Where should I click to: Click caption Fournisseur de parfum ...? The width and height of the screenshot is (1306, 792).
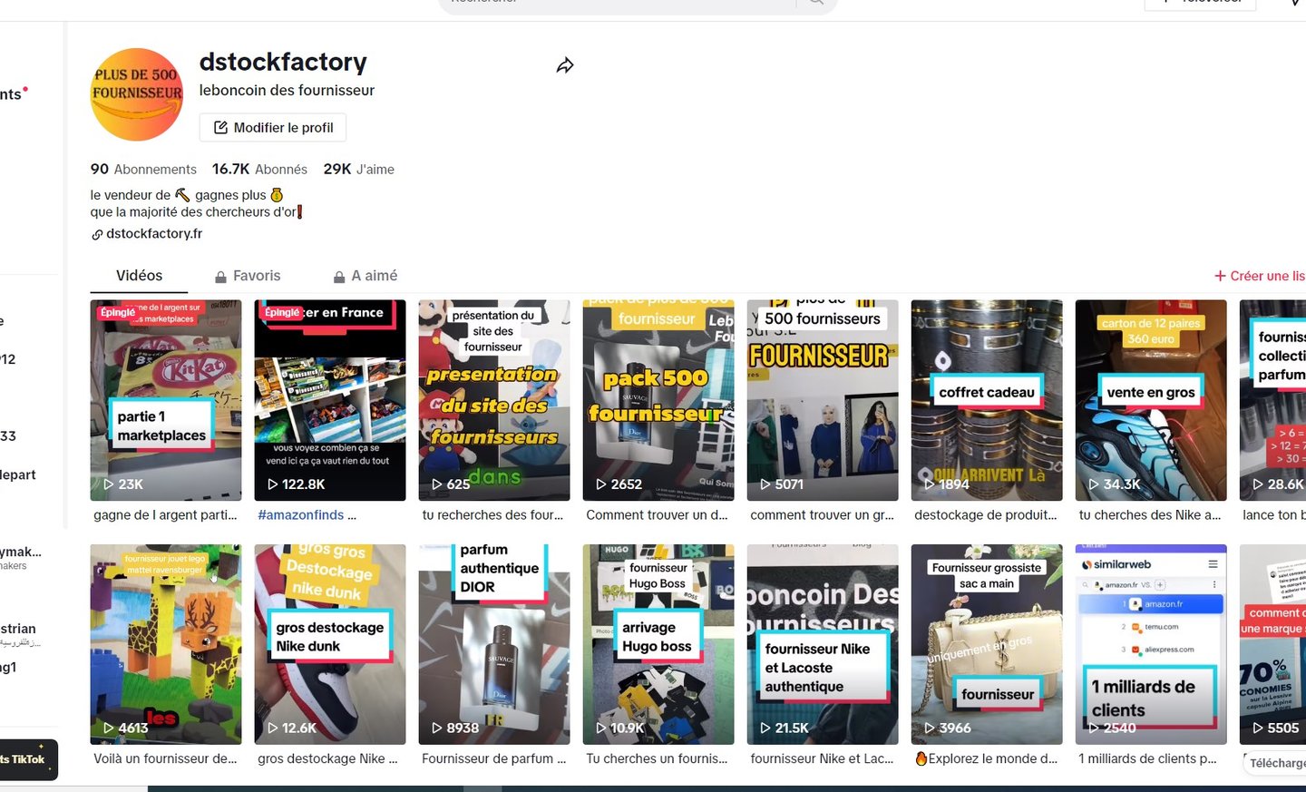point(493,758)
